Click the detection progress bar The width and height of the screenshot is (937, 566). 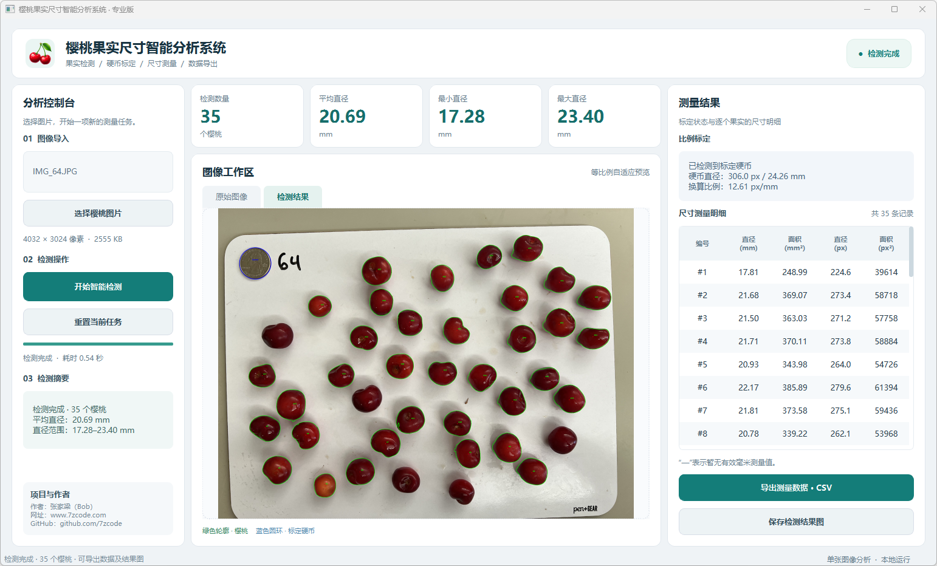[98, 344]
